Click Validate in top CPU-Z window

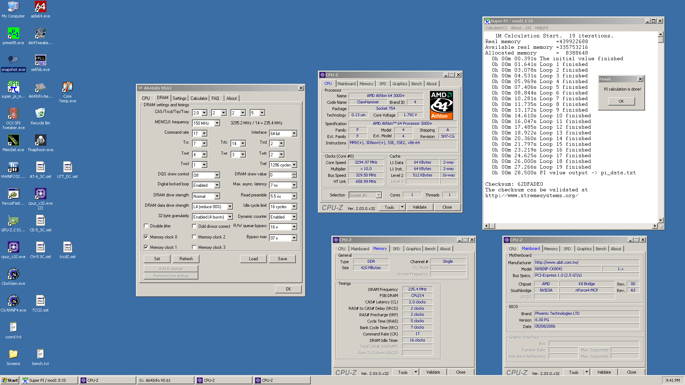420,207
